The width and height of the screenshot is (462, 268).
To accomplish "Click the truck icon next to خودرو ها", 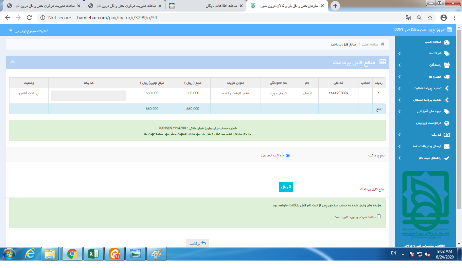I will [x=447, y=77].
